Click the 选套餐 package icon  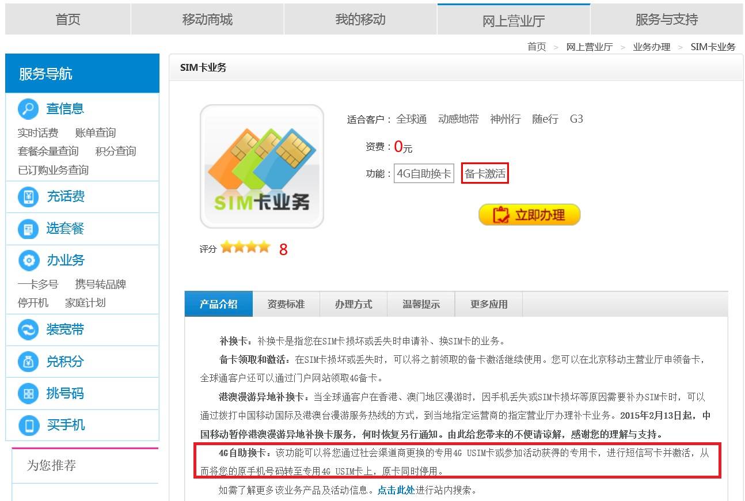tap(28, 229)
